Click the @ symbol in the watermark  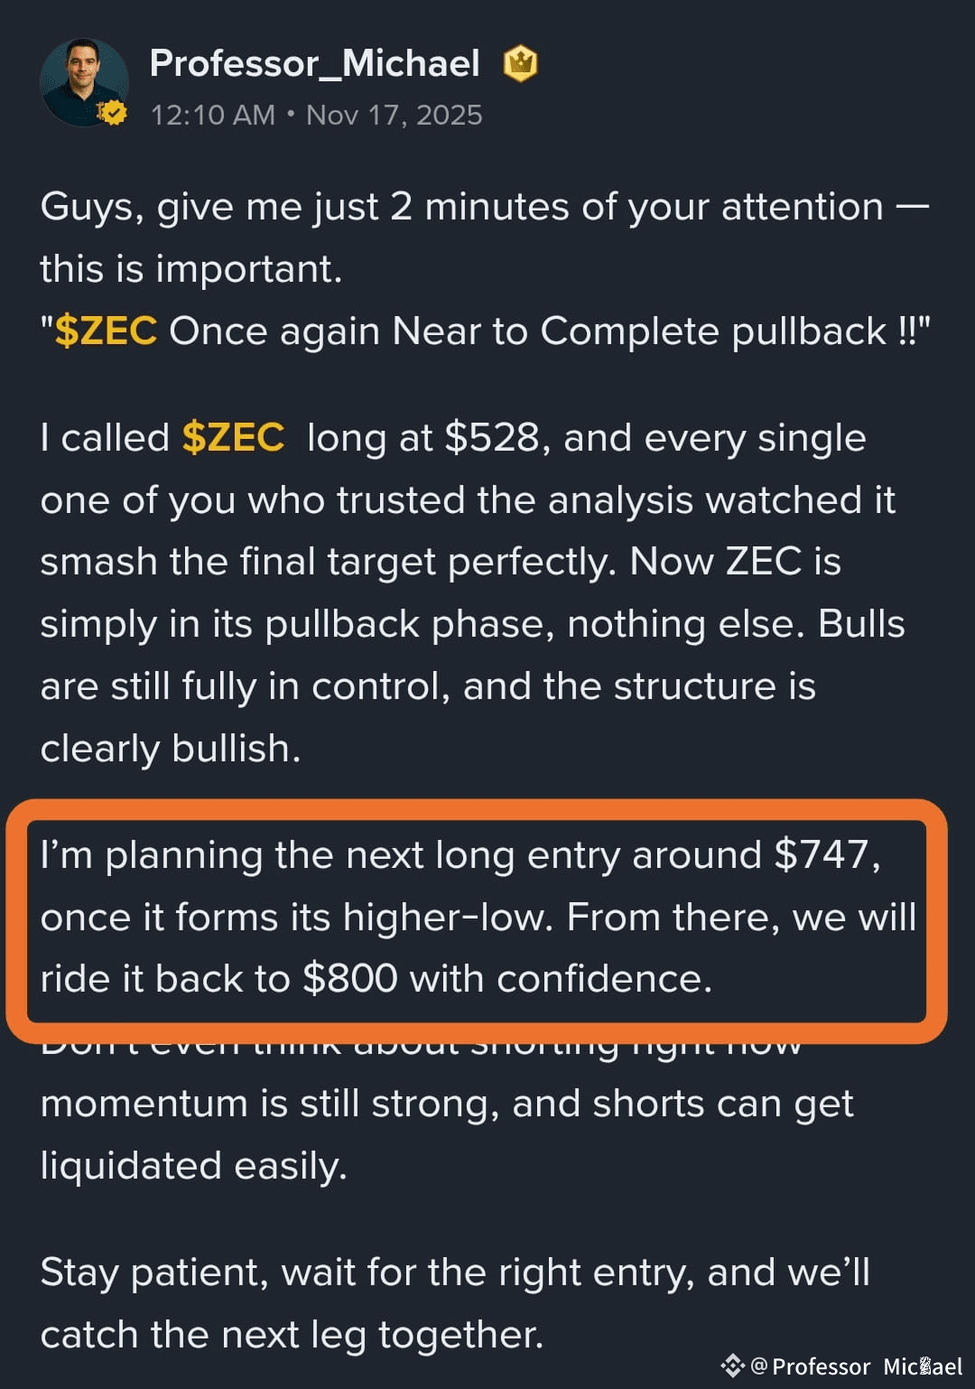tap(759, 1366)
